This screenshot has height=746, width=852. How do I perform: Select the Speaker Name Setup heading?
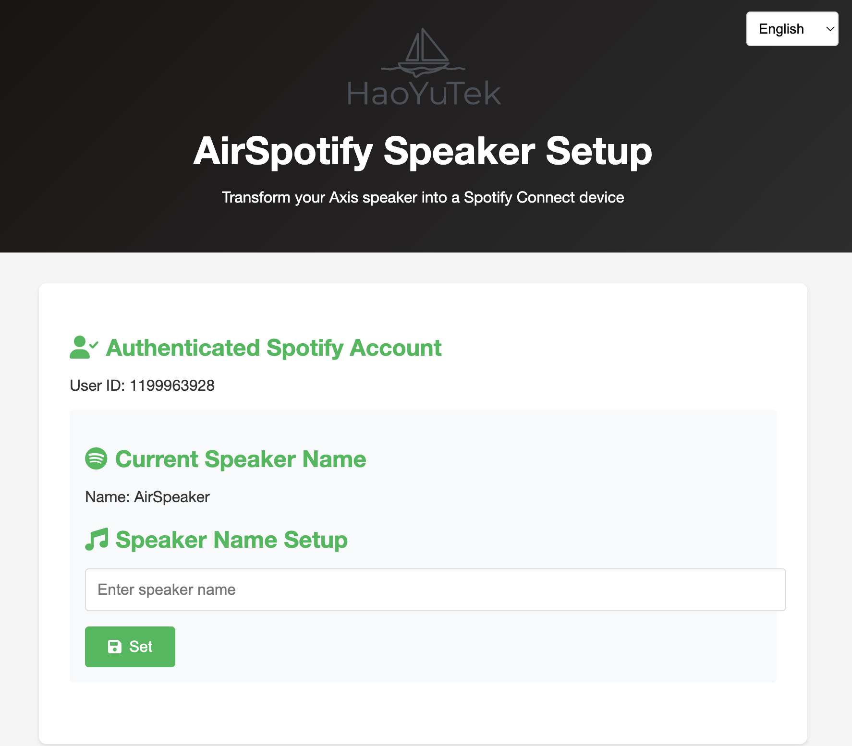231,540
